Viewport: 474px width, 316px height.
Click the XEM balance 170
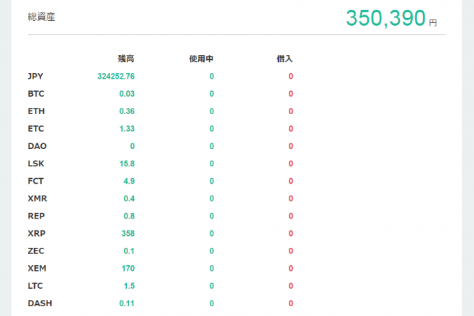[128, 269]
